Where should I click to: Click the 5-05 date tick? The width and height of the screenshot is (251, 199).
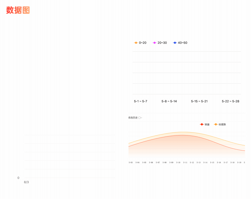point(144,163)
